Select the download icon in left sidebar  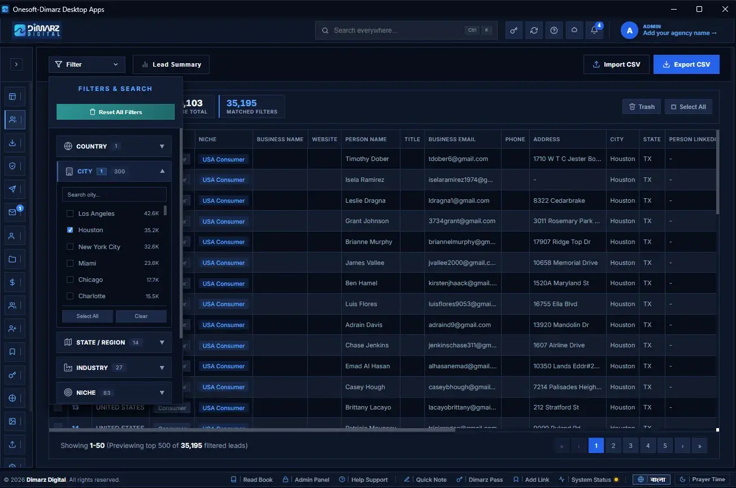point(12,143)
